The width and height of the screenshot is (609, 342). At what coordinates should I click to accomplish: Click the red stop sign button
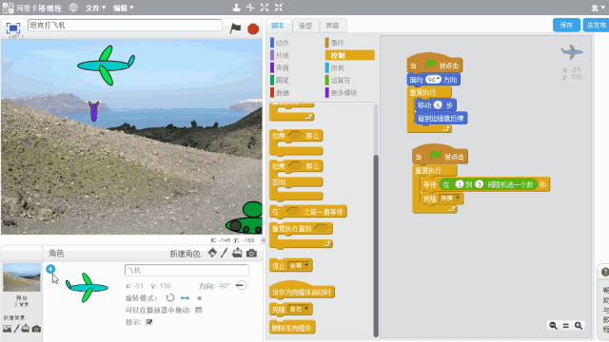pyautogui.click(x=253, y=28)
